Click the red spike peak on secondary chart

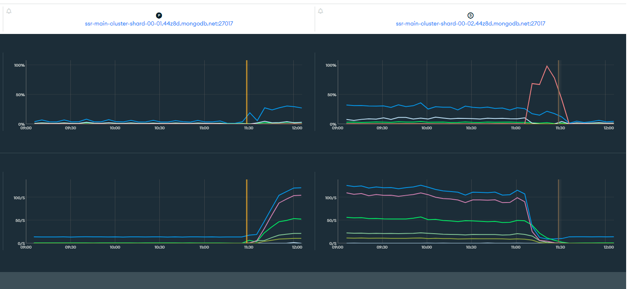click(547, 66)
